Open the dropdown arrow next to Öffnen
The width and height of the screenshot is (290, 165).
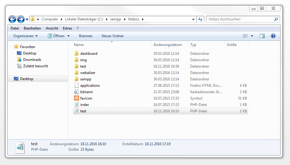(68, 36)
